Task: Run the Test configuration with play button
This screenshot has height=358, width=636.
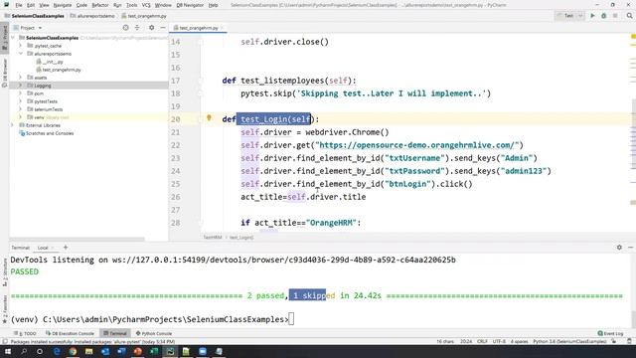Action: pyautogui.click(x=592, y=16)
